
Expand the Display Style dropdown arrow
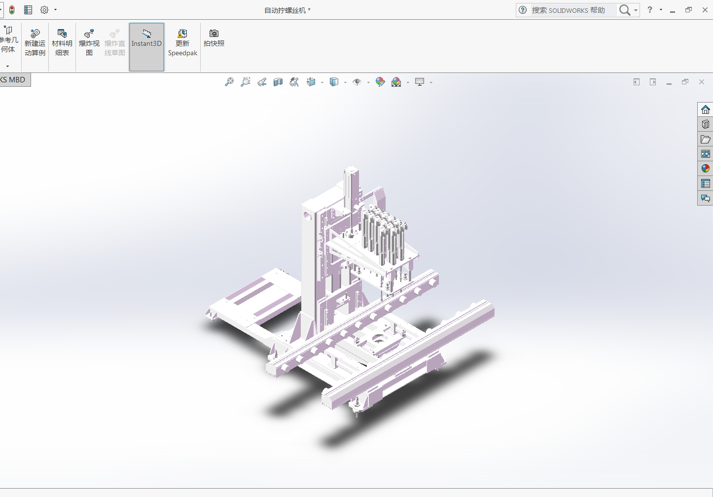[x=345, y=83]
